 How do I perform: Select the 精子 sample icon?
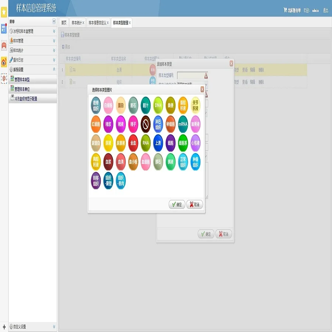(133, 124)
